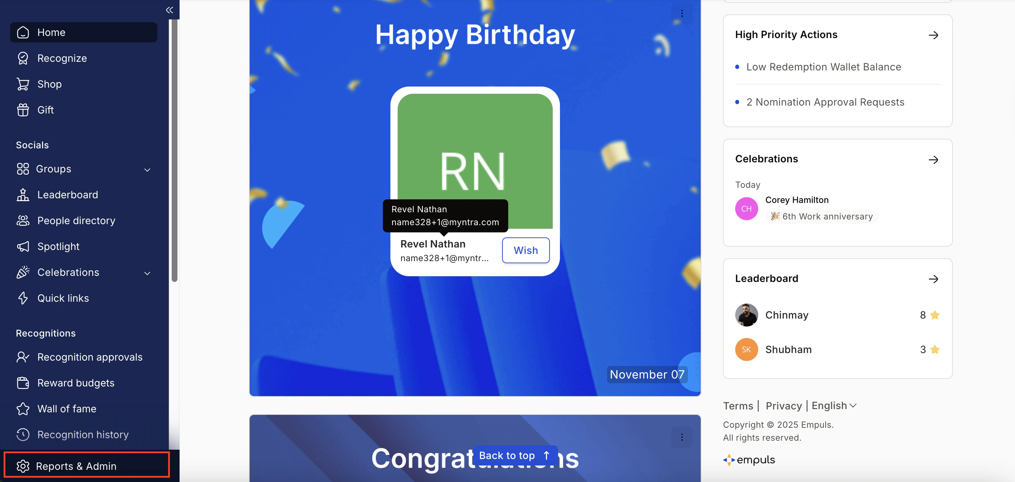1015x482 pixels.
Task: Click Shubham's SK avatar
Action: (746, 349)
